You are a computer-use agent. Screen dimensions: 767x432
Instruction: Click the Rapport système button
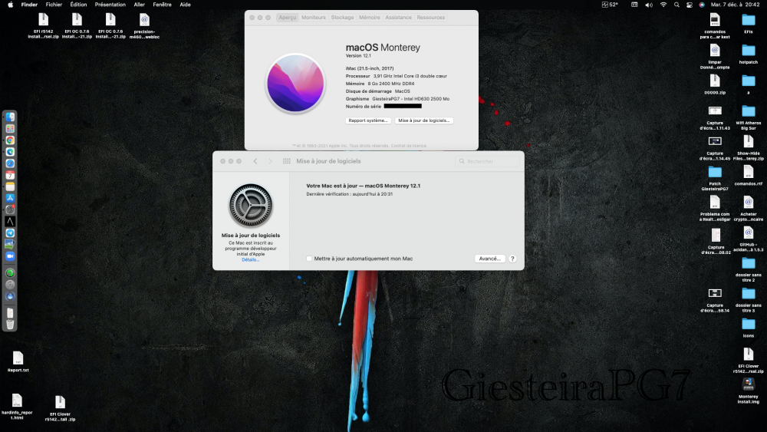pyautogui.click(x=368, y=120)
